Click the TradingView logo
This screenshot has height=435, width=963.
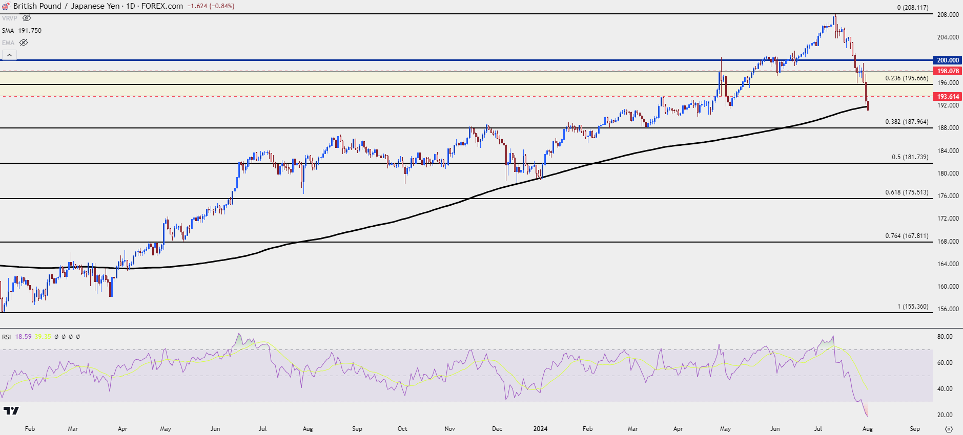pyautogui.click(x=11, y=410)
